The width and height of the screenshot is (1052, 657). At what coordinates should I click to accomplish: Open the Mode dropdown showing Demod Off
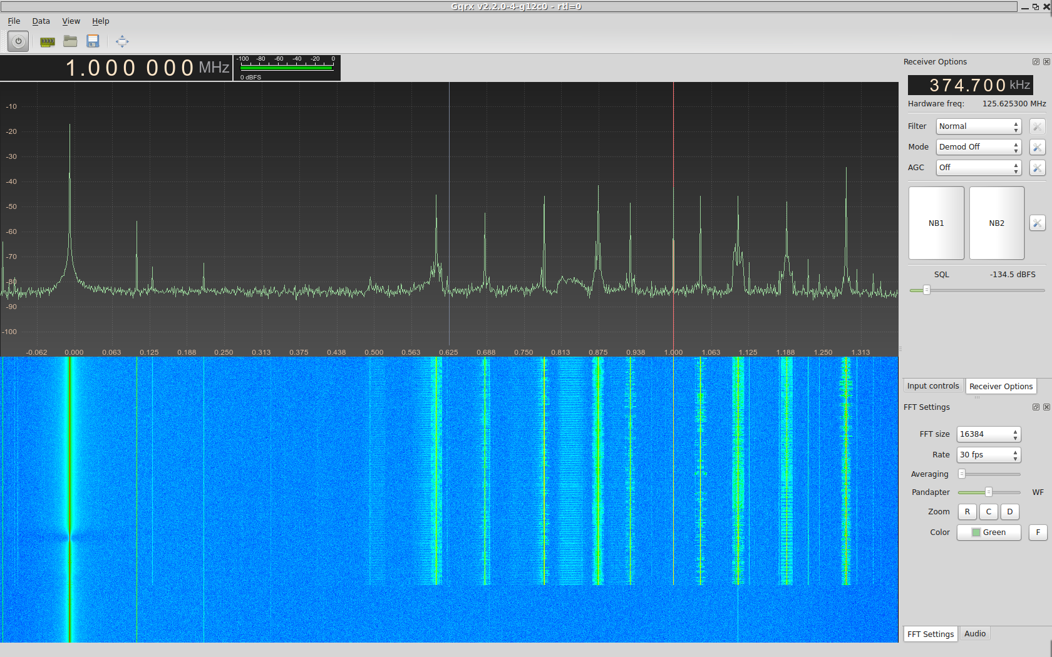(978, 147)
